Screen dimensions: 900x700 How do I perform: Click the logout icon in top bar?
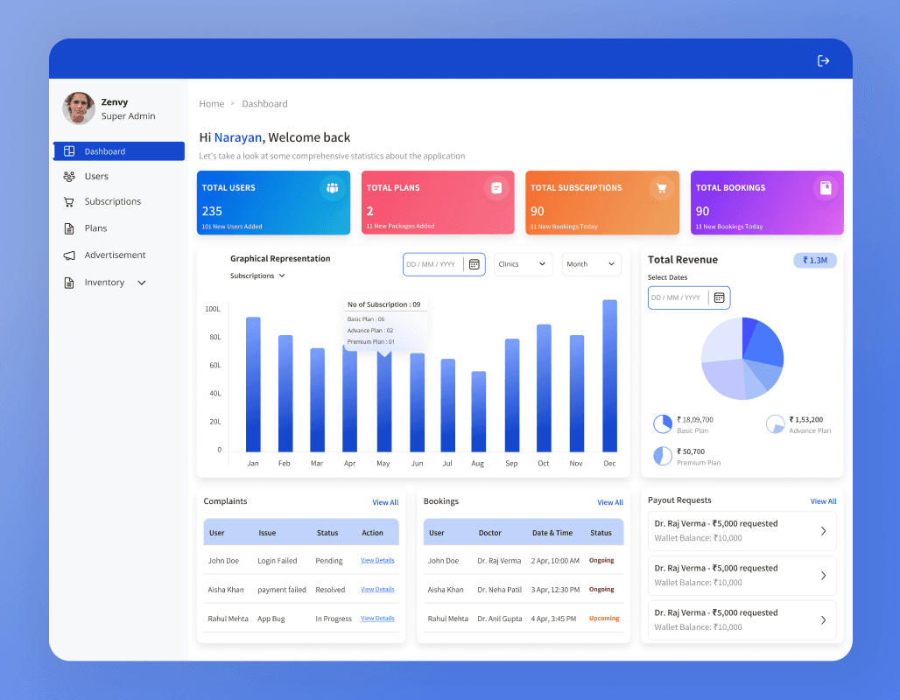click(x=823, y=61)
